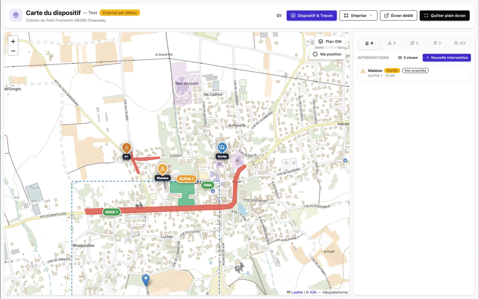
Task: Switch to the locations tab showing 2
Action: [437, 43]
